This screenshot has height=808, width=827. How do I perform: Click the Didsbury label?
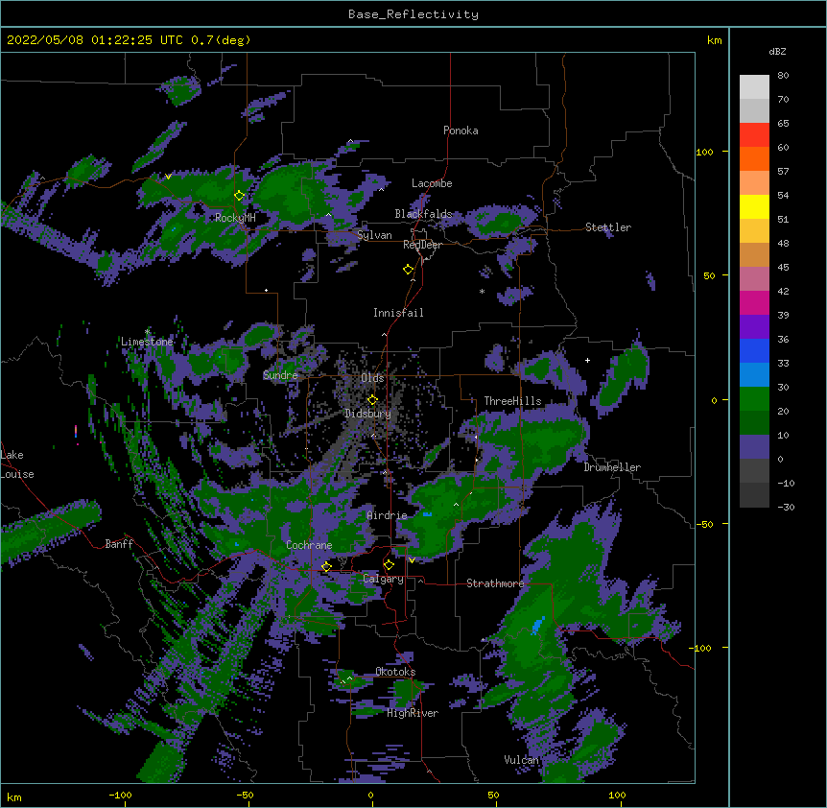(367, 414)
